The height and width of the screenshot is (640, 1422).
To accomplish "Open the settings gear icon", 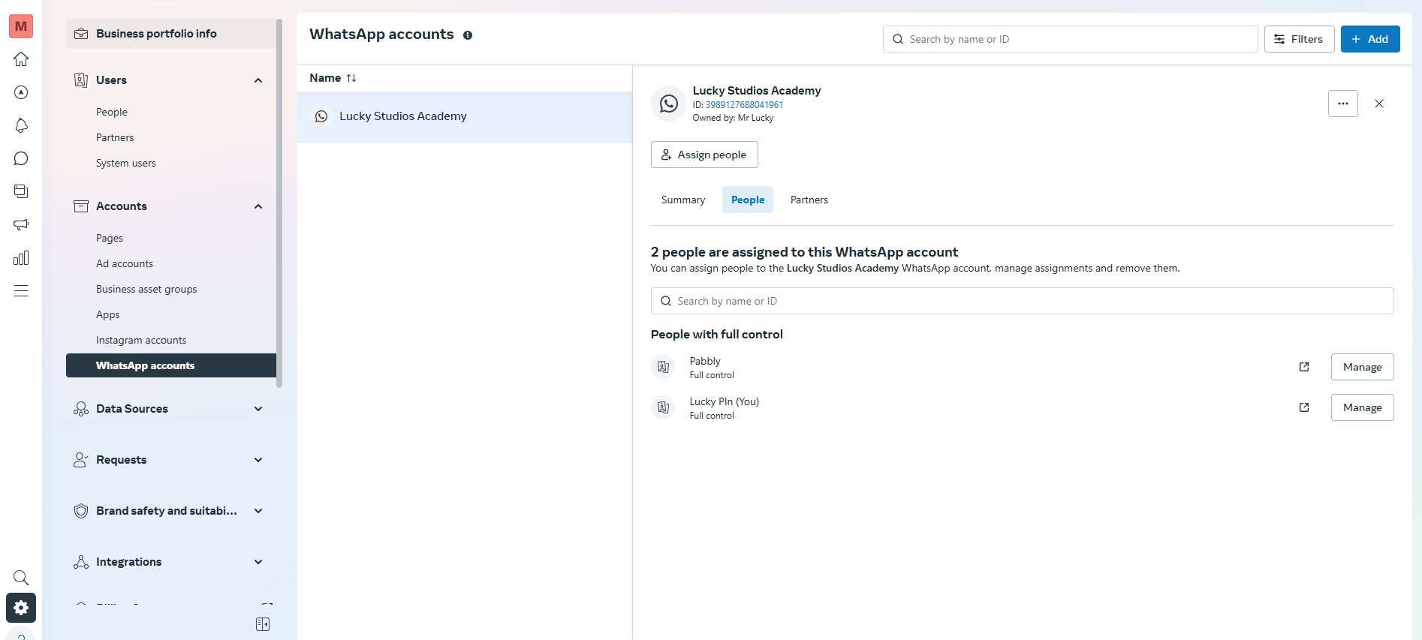I will pyautogui.click(x=21, y=608).
